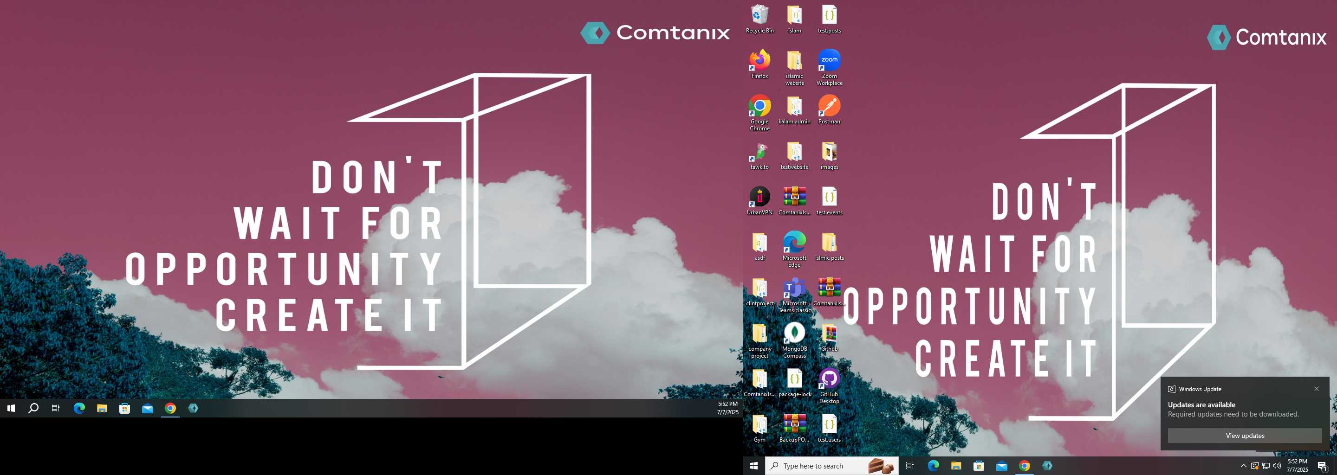1337x475 pixels.
Task: Select the test.events JSON file
Action: coord(829,201)
